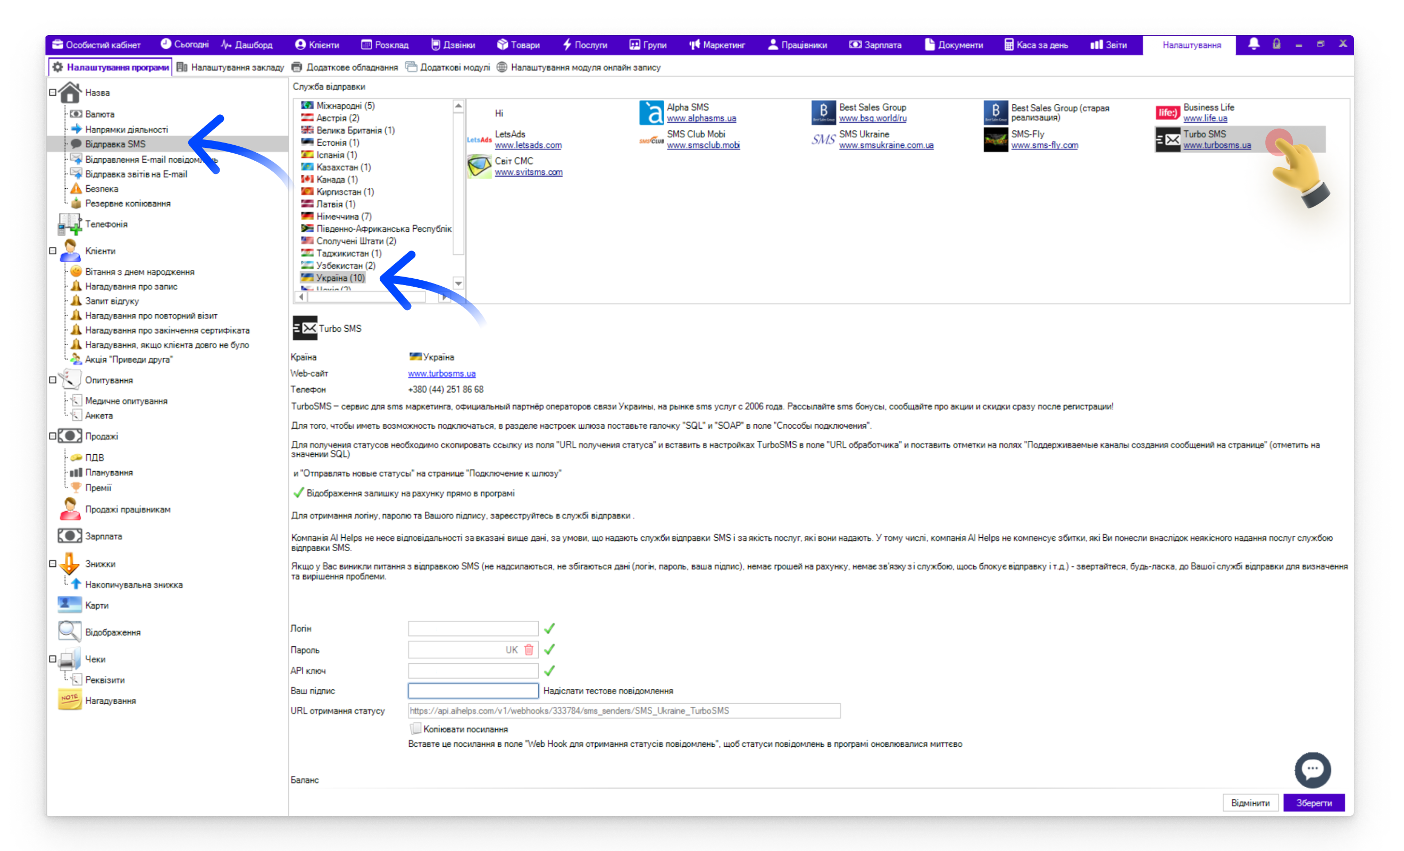The image size is (1404, 851).
Task: Open Дашборд from top menu
Action: (x=247, y=45)
